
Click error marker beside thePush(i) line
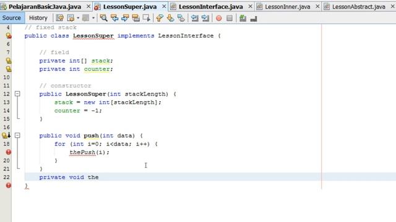point(8,152)
